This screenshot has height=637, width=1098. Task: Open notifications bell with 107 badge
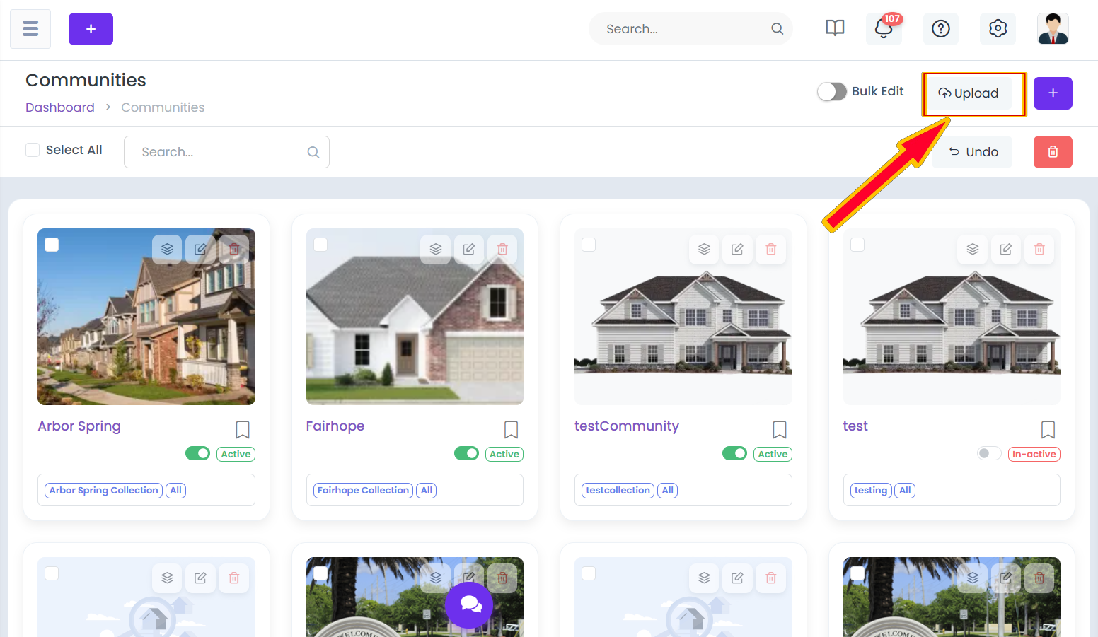(884, 28)
